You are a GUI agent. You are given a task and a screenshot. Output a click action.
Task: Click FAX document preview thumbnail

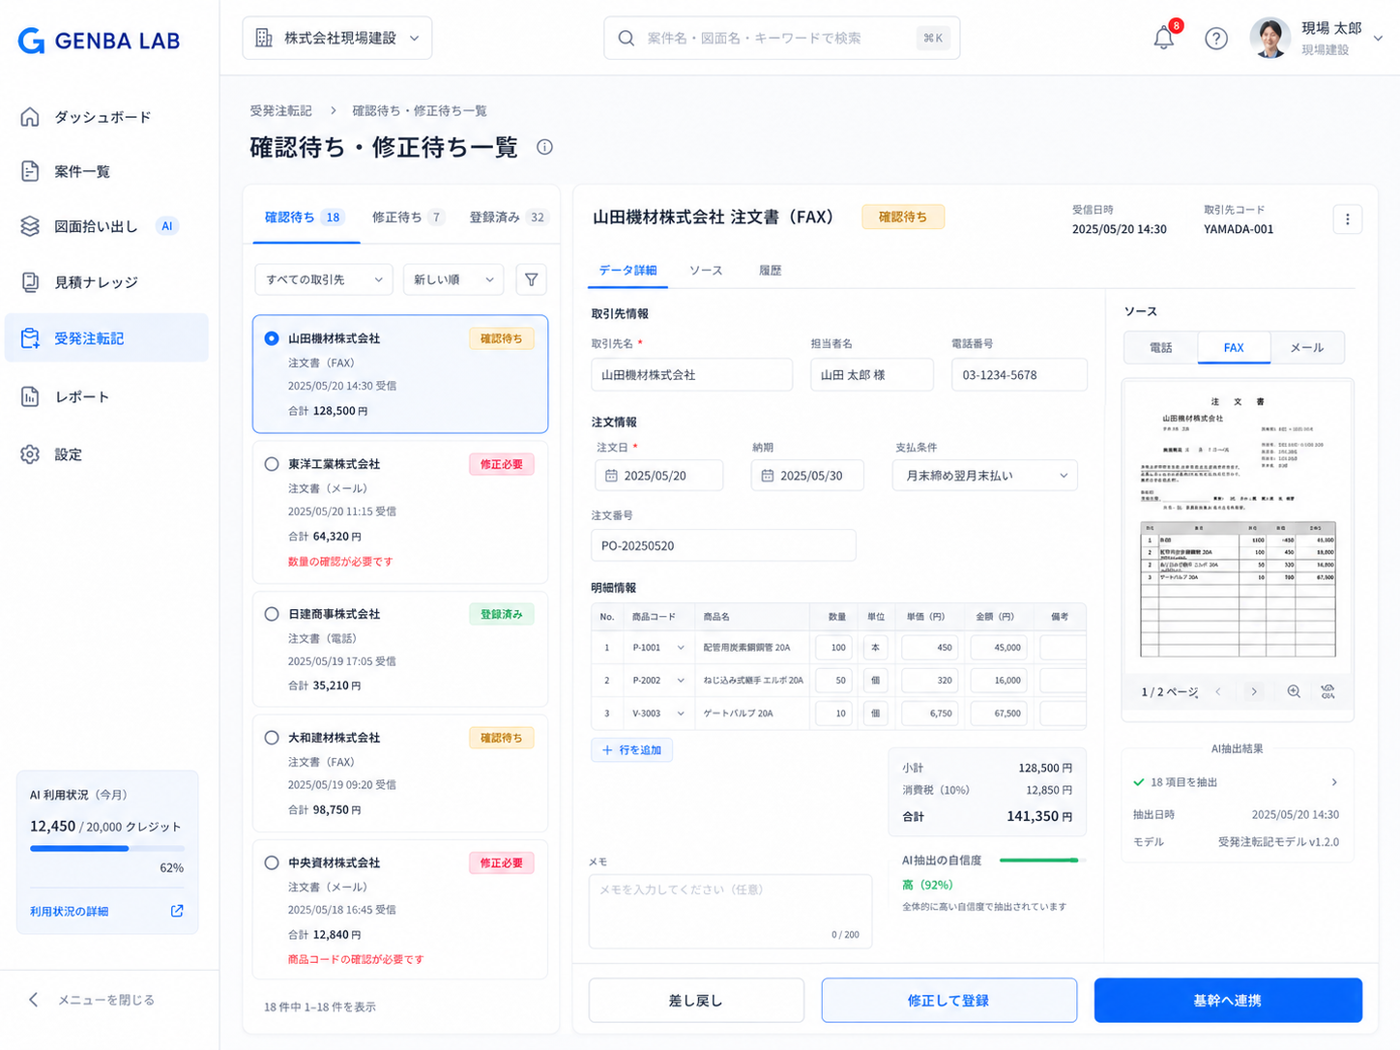point(1238,526)
